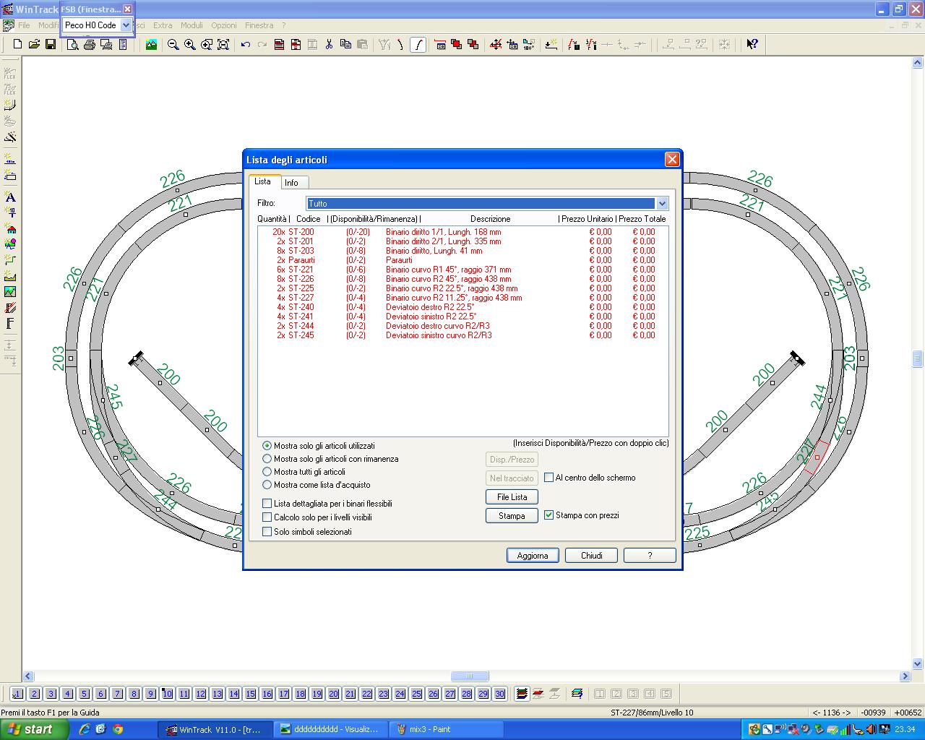Image resolution: width=925 pixels, height=740 pixels.
Task: Select 'Mostra tutti gli articoli' radio button
Action: (267, 472)
